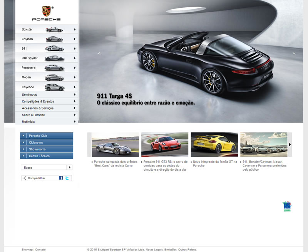Screen dimensions: 308x252
Task: Open the red 911 GT3 RS thumbnail
Action: 165,144
